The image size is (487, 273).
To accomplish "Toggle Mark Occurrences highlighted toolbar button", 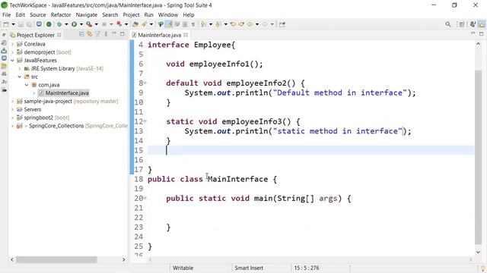I will coord(169,24).
